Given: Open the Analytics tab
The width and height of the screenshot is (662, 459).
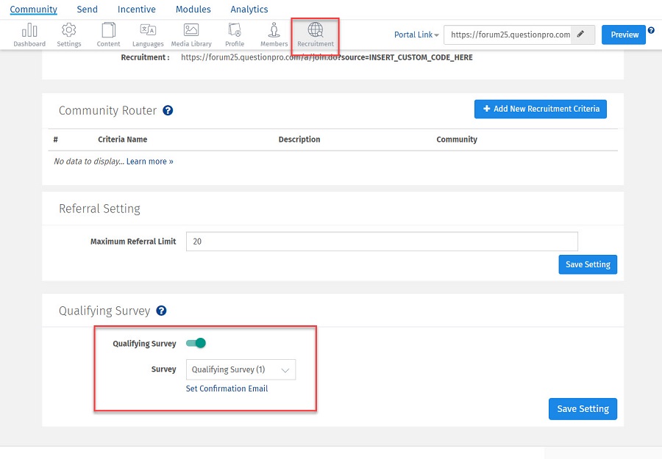Looking at the screenshot, I should click(249, 10).
